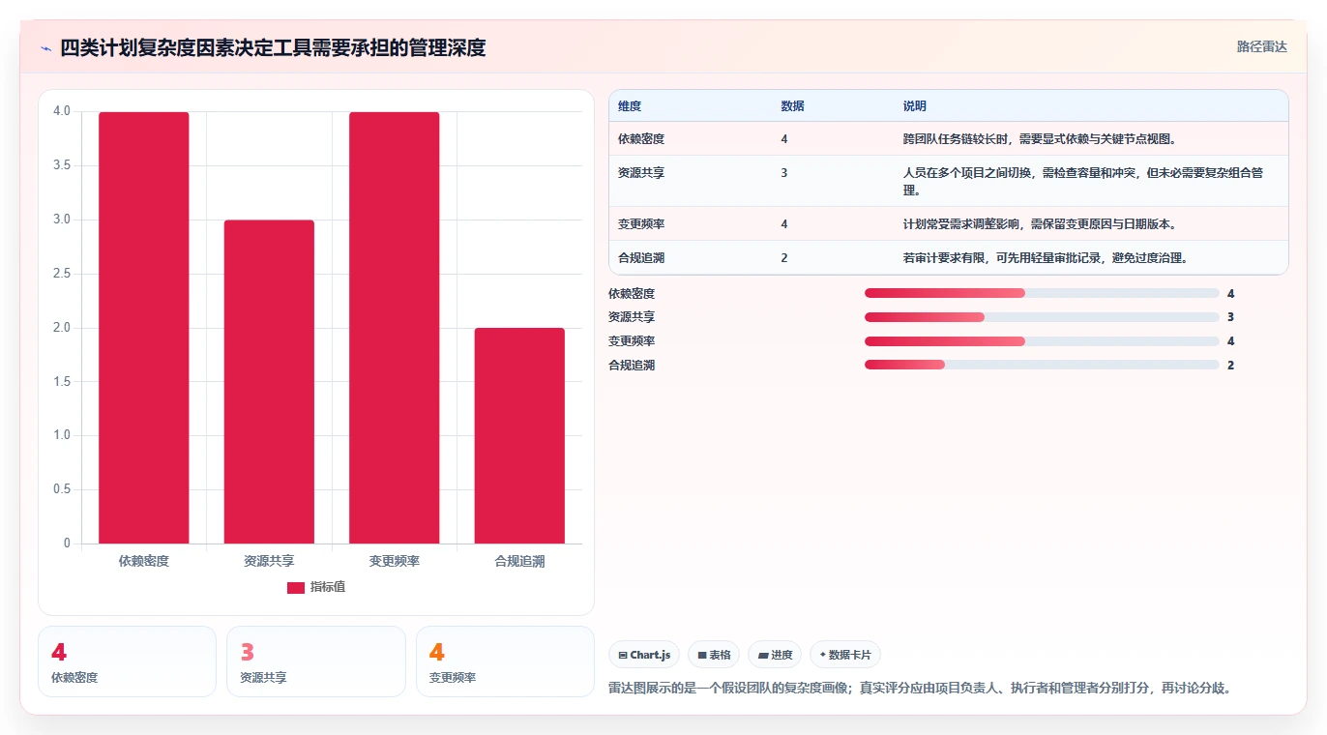Click the 跨团队任务链较长时 description text
The width and height of the screenshot is (1327, 735).
pyautogui.click(x=1040, y=139)
